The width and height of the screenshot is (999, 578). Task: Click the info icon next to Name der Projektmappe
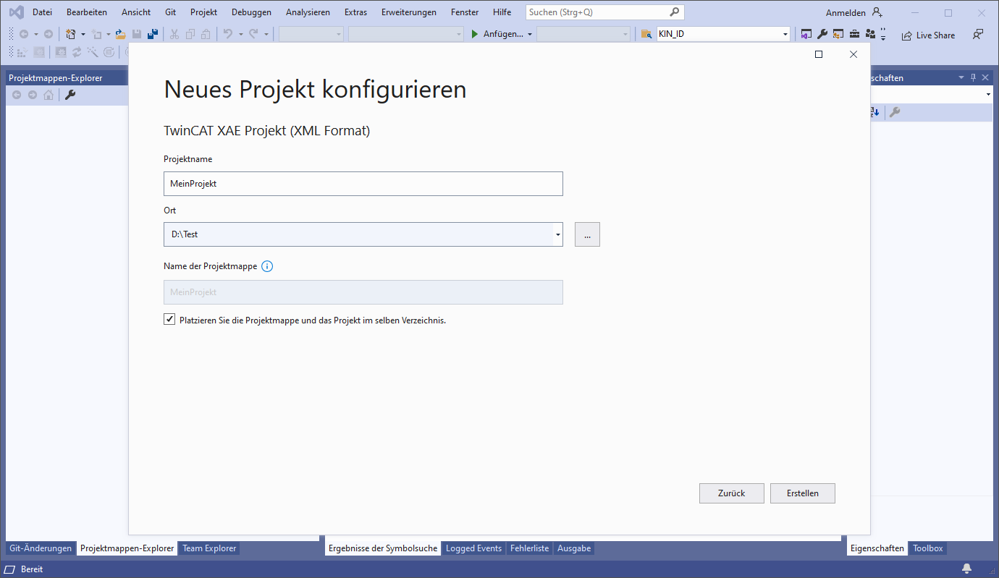pyautogui.click(x=267, y=266)
